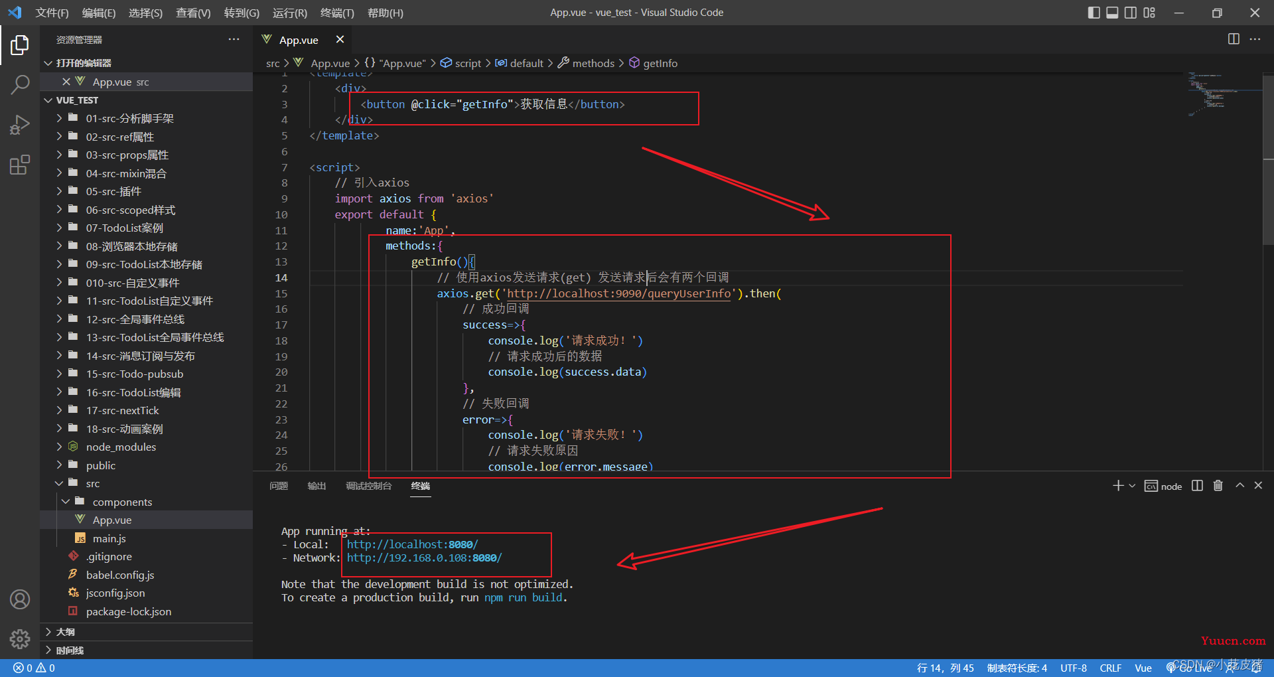
Task: Expand the Timeline (时间线) section
Action: click(x=146, y=650)
